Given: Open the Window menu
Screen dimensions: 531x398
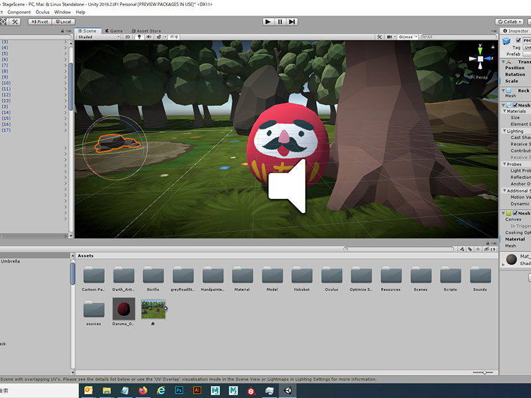Looking at the screenshot, I should coord(62,12).
